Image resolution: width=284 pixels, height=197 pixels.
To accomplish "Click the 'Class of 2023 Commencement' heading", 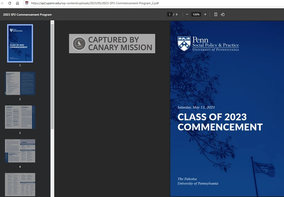I will [220, 122].
